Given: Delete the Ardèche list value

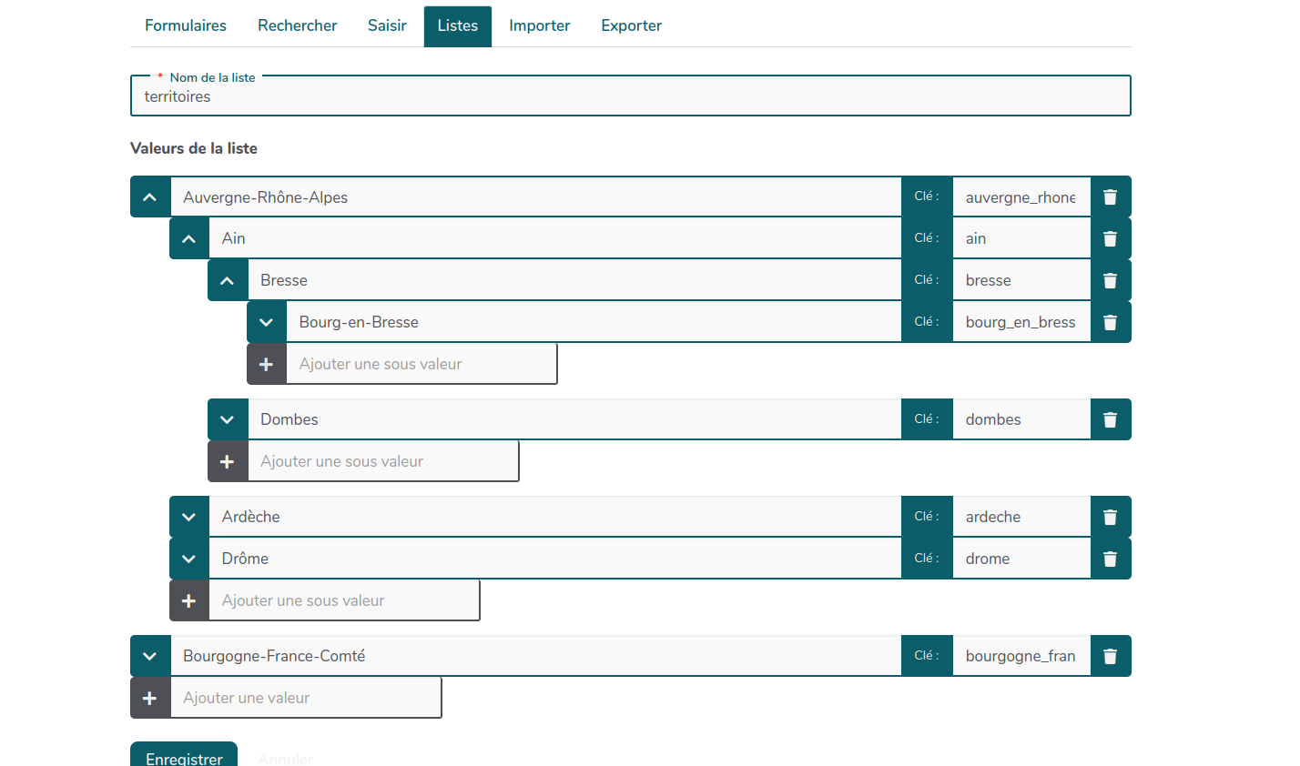Looking at the screenshot, I should pyautogui.click(x=1110, y=517).
